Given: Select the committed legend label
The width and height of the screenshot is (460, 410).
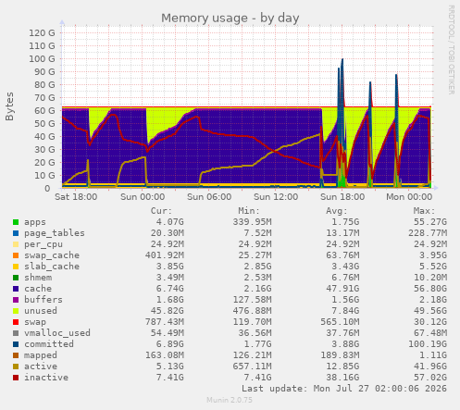Looking at the screenshot, I should [49, 344].
